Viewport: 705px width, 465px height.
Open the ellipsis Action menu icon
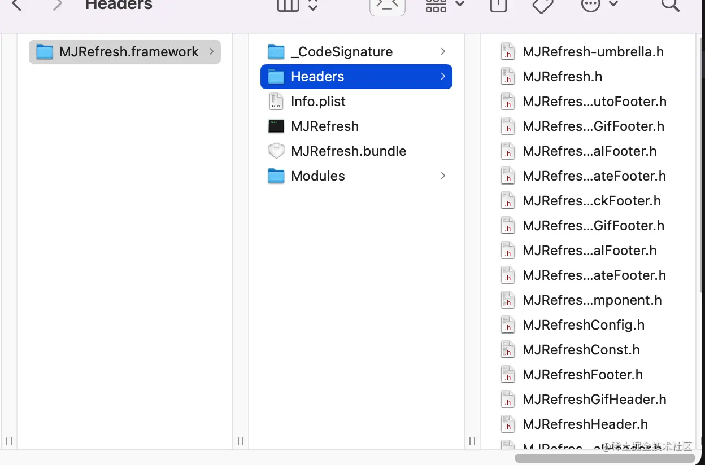coord(591,5)
